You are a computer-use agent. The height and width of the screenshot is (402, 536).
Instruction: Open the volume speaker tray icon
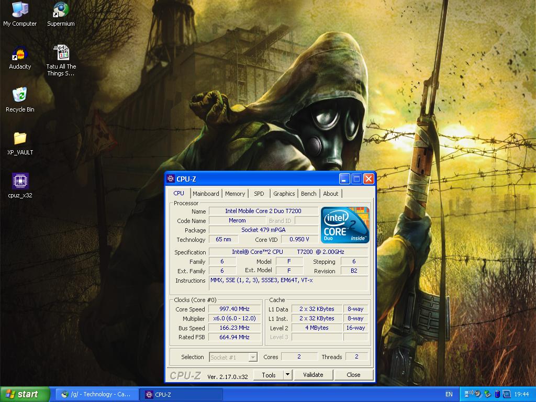pyautogui.click(x=478, y=394)
